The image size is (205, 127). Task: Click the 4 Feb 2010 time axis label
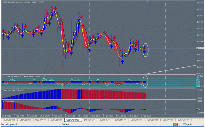point(6,116)
